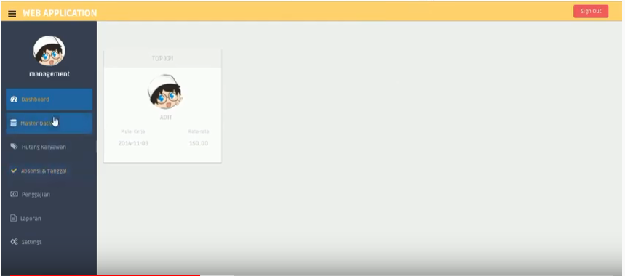Click the Master Data database icon
625x276 pixels.
click(x=14, y=123)
